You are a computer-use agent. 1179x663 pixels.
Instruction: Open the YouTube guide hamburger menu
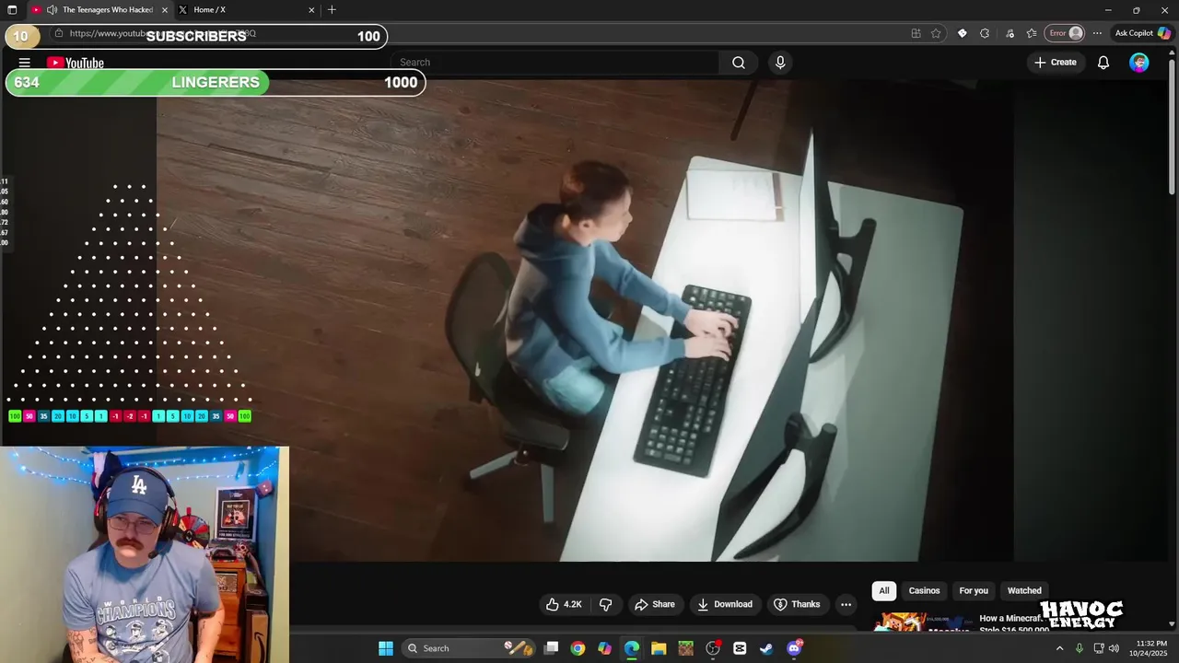pyautogui.click(x=25, y=63)
